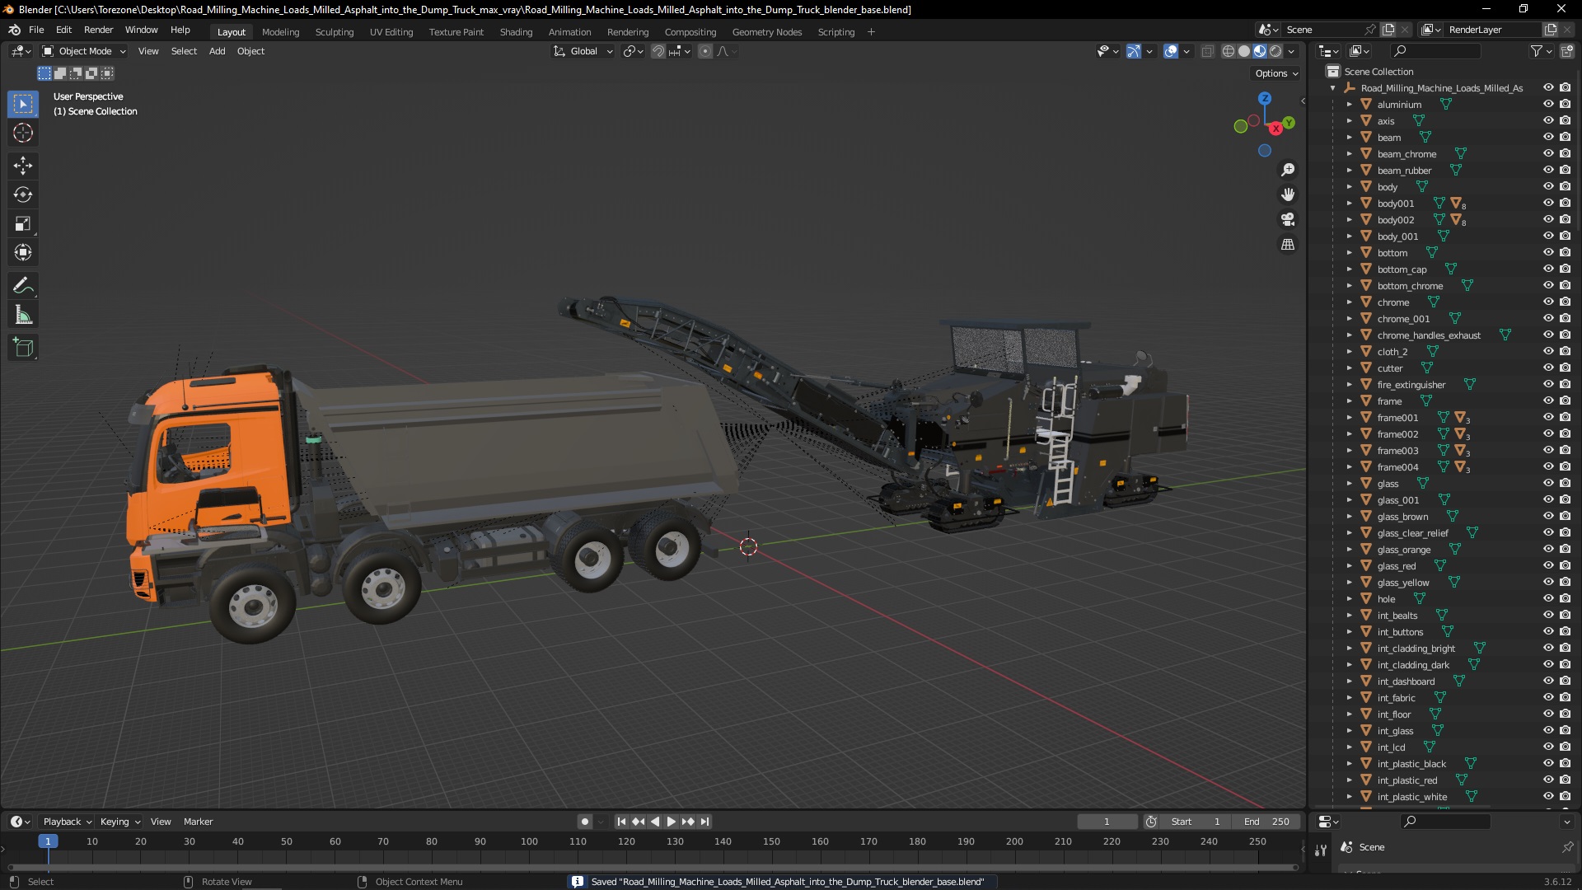Viewport: 1582px width, 890px height.
Task: Click the Start frame field
Action: click(x=1196, y=822)
